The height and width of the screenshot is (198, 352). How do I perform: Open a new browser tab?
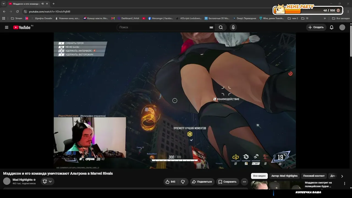(53, 4)
